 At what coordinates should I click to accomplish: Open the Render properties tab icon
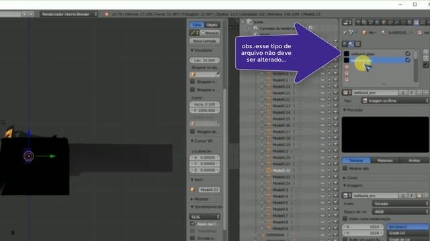click(357, 22)
